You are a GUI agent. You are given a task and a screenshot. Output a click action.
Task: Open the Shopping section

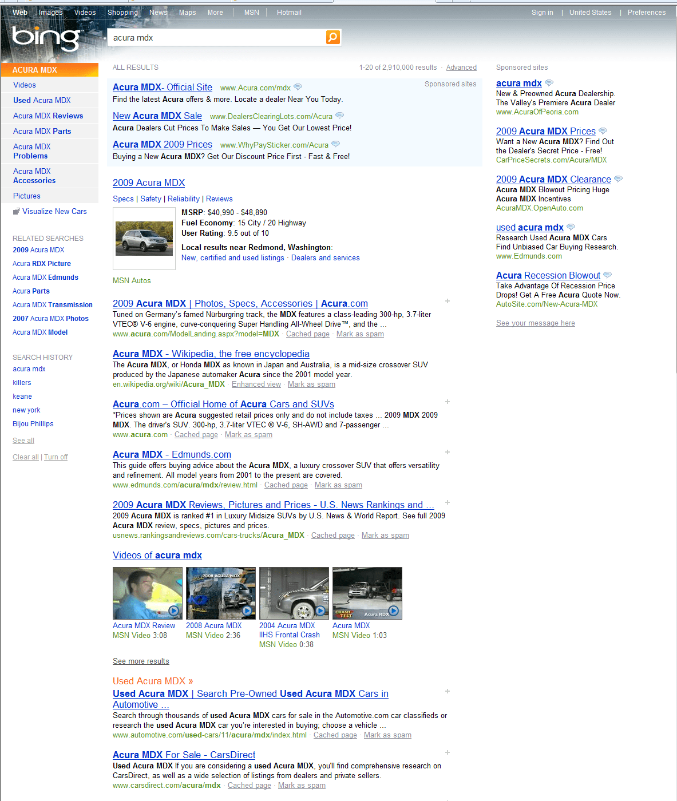[122, 12]
